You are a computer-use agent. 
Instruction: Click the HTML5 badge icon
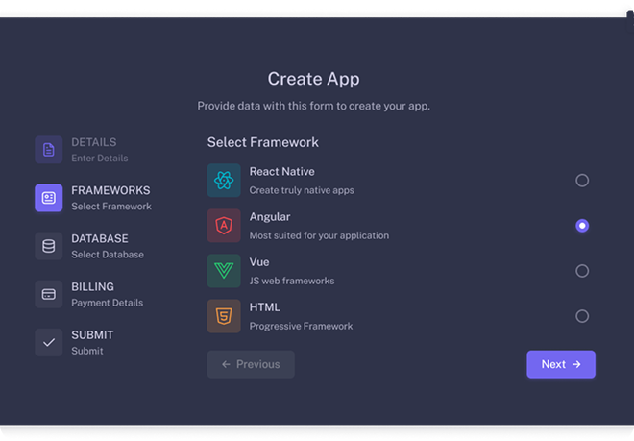tap(224, 316)
